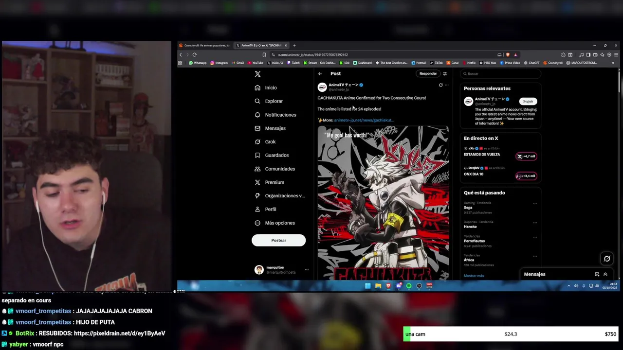This screenshot has width=623, height=350.
Task: Open Grok from the sidebar
Action: [265, 141]
